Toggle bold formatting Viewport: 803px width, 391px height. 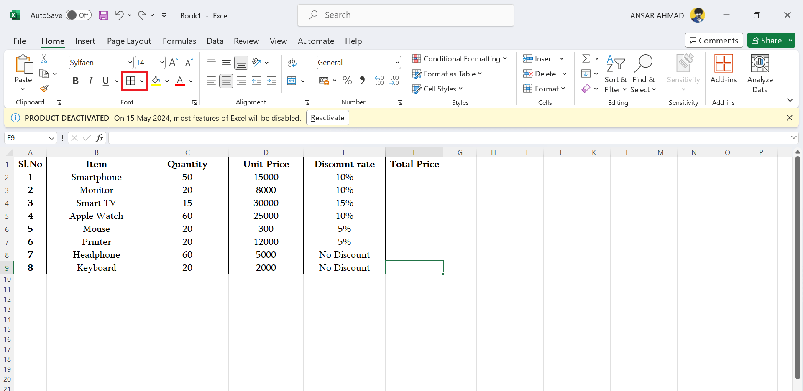coord(76,81)
